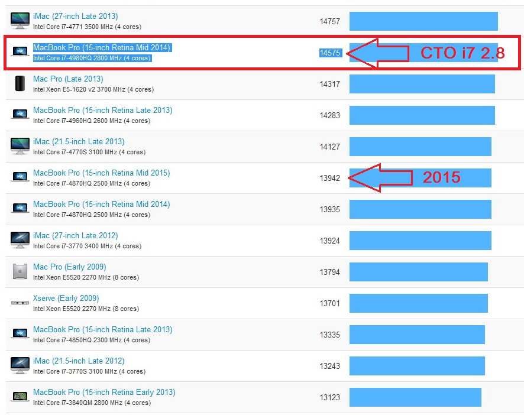The height and width of the screenshot is (415, 524).
Task: Open the MacBook Pro (15-inch Retina Early 2013) link
Action: coord(104,393)
